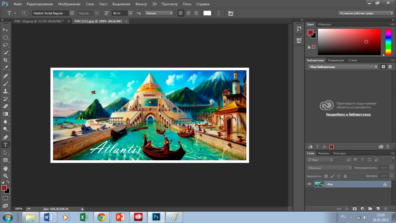Open Type tool preset picker arrow
The width and height of the screenshot is (396, 223).
(x=15, y=13)
